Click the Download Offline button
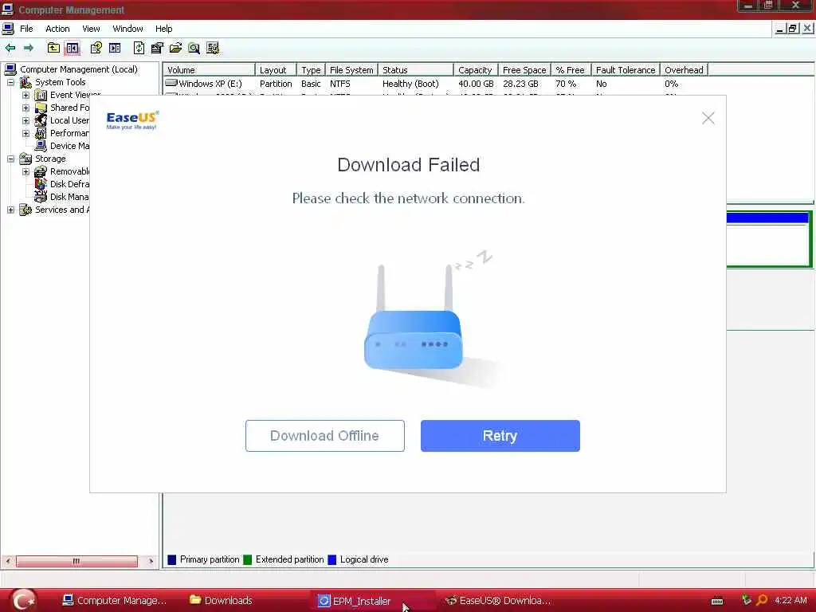Image resolution: width=816 pixels, height=612 pixels. (325, 436)
